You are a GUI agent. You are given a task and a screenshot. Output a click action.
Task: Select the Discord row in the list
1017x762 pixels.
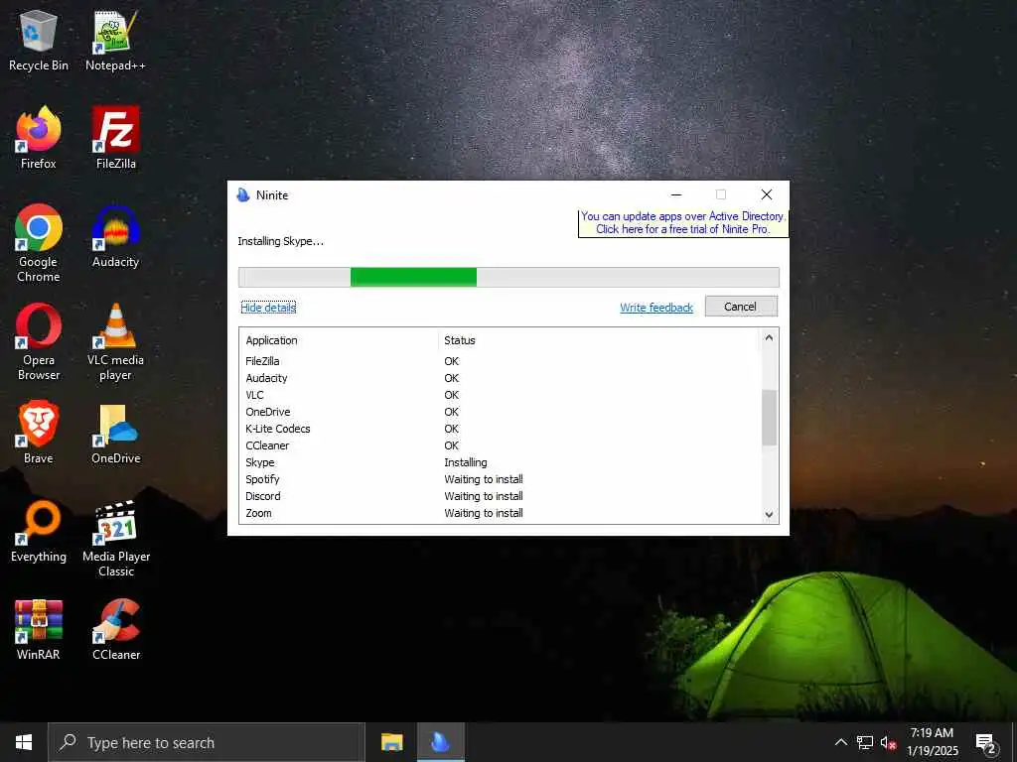click(x=500, y=496)
